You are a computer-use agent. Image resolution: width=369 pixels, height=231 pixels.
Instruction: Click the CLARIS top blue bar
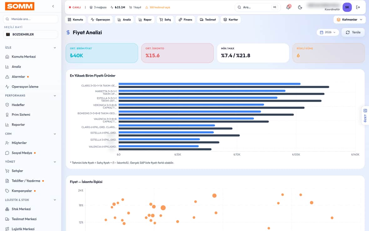point(210,84)
